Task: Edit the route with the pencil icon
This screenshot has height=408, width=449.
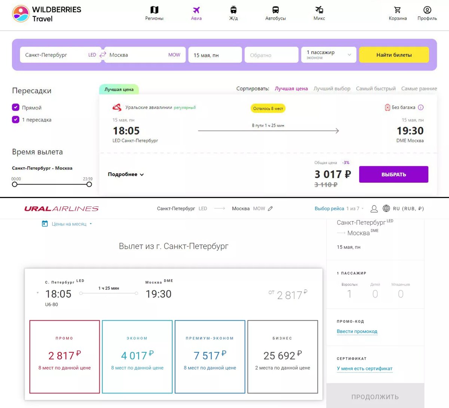Action: (x=270, y=208)
